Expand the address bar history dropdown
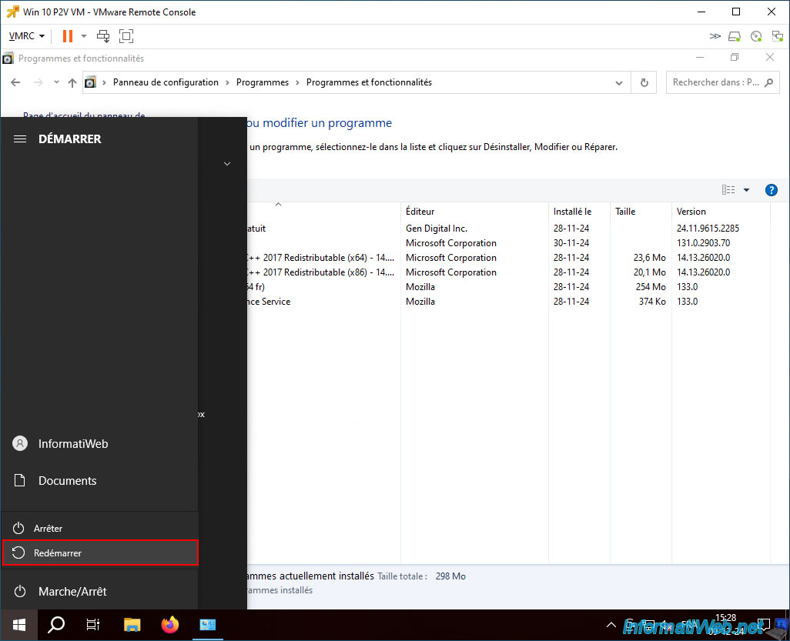This screenshot has width=790, height=641. click(x=619, y=82)
